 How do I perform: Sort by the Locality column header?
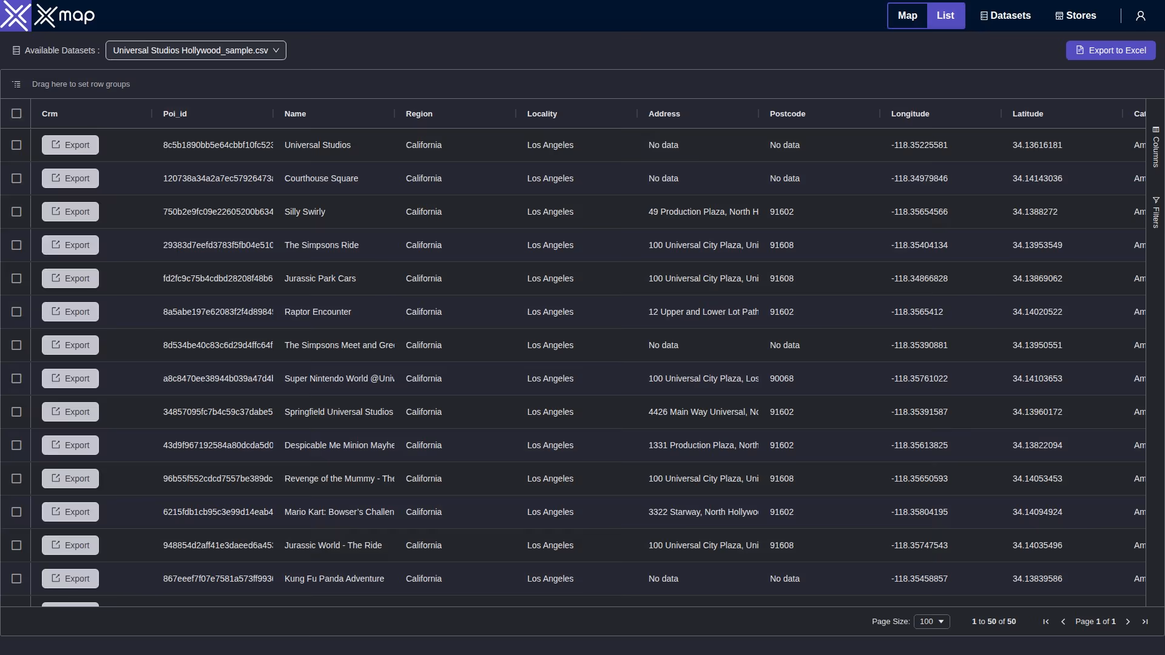pos(542,114)
